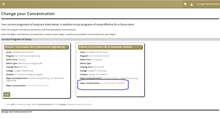Click 'Georgia Tech-Atlanta *' campus value
The width and height of the screenshot is (220, 118).
(x=98, y=74)
